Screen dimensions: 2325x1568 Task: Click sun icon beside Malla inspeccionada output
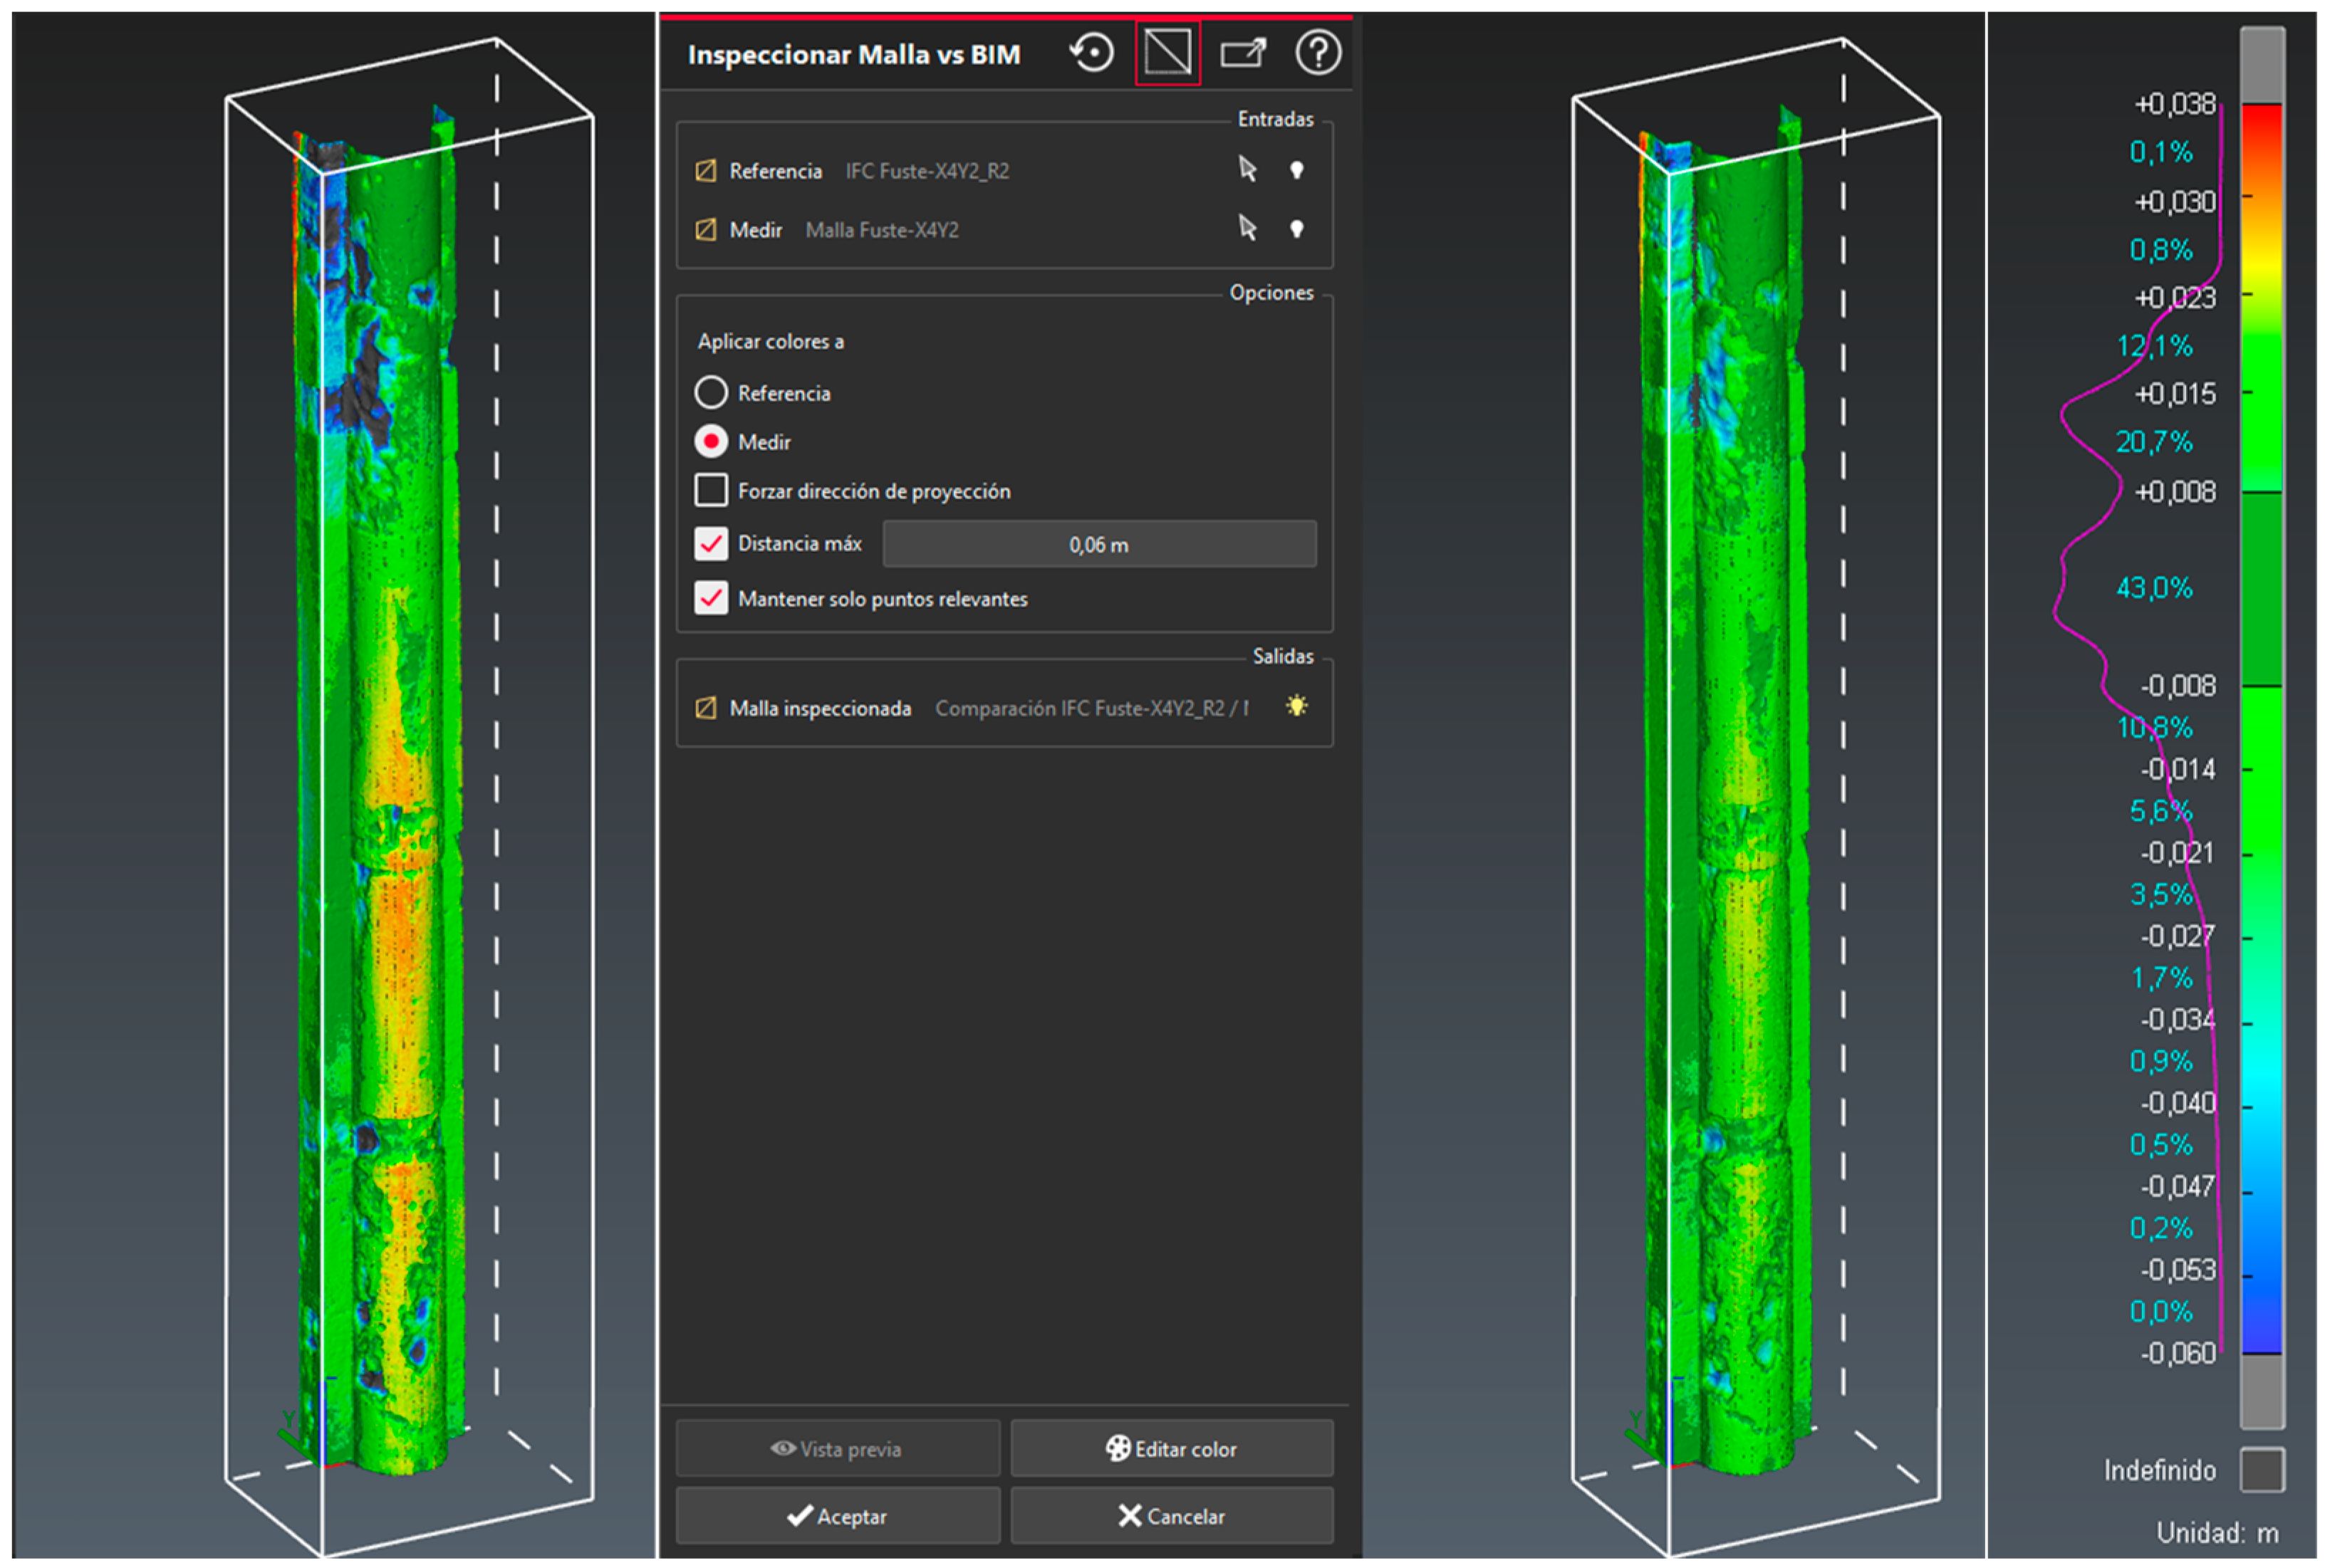click(x=1296, y=707)
